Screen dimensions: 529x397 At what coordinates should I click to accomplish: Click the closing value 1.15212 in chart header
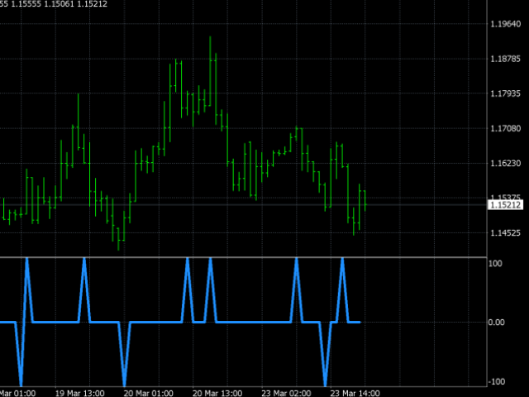[x=92, y=4]
